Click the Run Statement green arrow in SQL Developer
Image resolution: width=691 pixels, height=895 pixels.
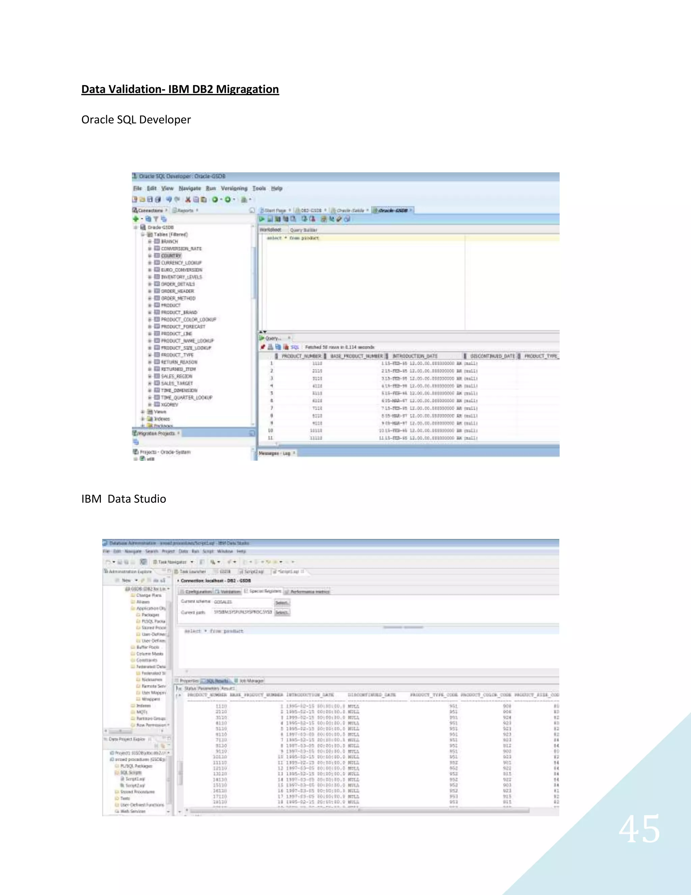coord(261,219)
